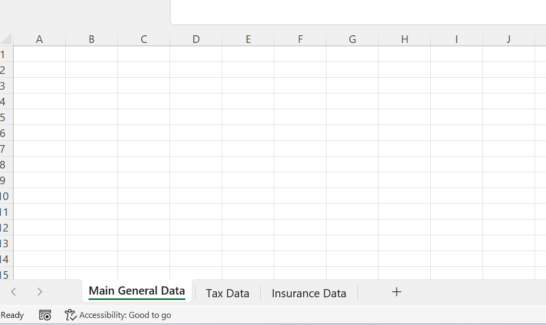Click inside the formula bar field
This screenshot has height=325, width=546.
pos(358,12)
